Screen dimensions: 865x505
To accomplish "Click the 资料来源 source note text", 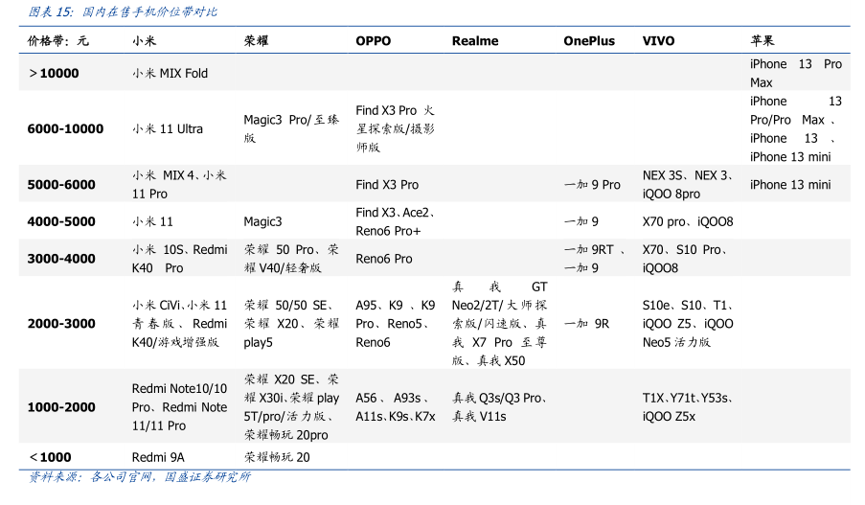I will (140, 477).
